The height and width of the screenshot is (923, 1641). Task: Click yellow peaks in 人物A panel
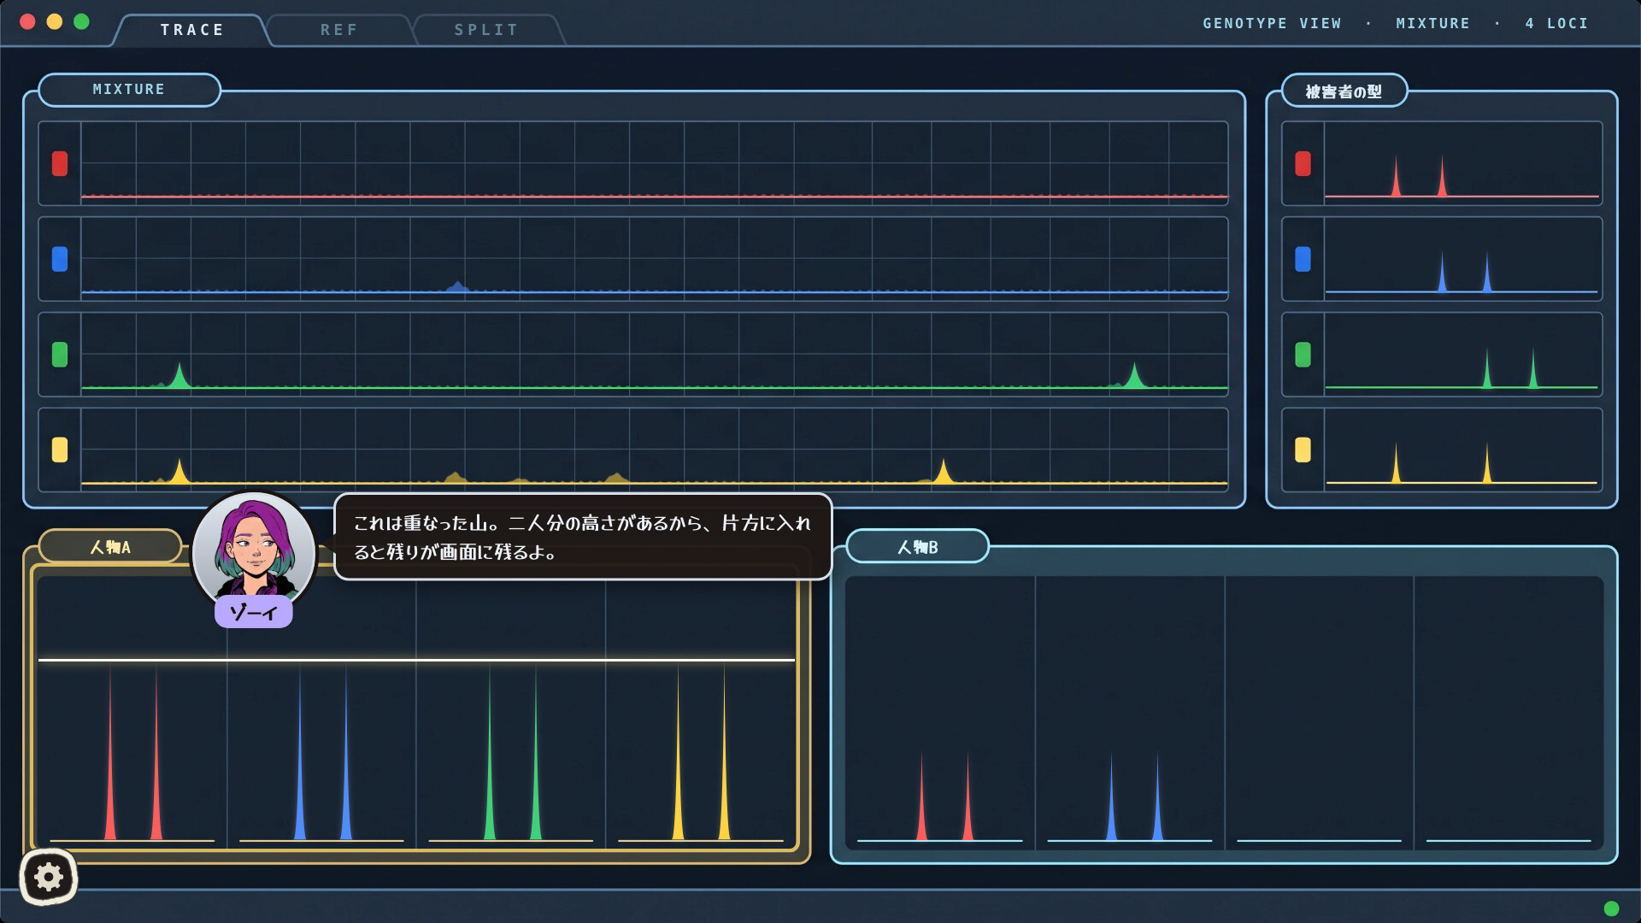pyautogui.click(x=701, y=752)
